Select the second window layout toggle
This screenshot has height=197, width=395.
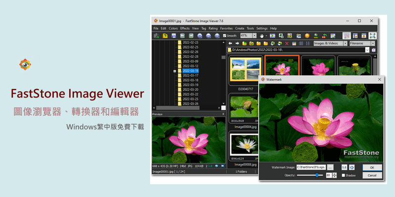pyautogui.click(x=355, y=35)
